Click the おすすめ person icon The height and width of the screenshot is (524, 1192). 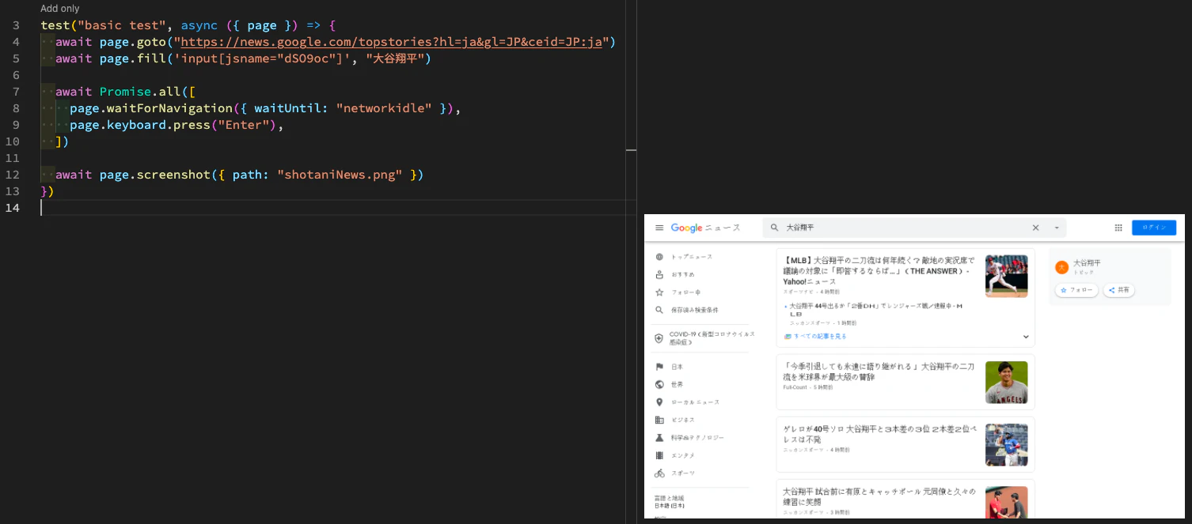[x=660, y=274]
